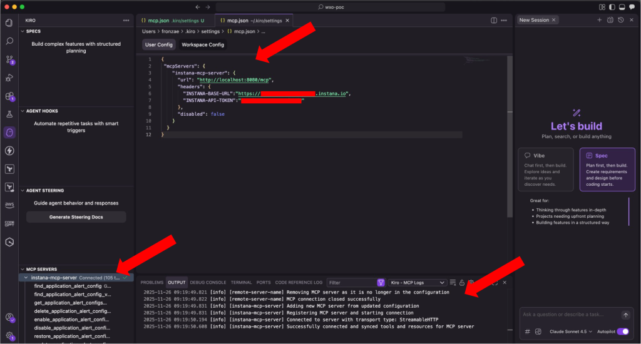Image resolution: width=641 pixels, height=344 pixels.
Task: Open the Kiro - MCP Logs output dropdown
Action: pos(416,282)
